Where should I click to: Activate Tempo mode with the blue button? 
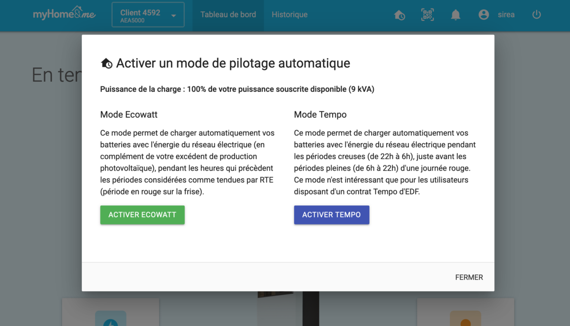click(332, 215)
